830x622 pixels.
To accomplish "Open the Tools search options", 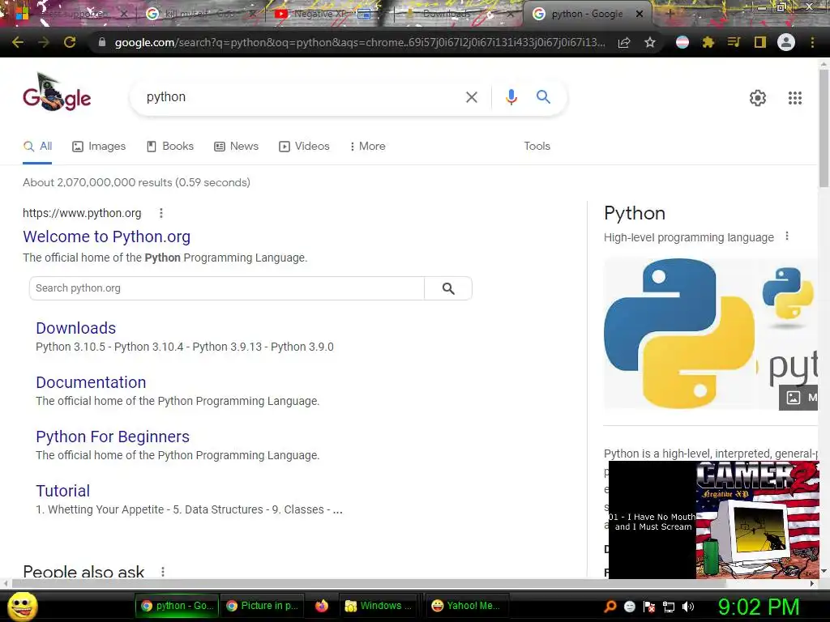I will (537, 146).
